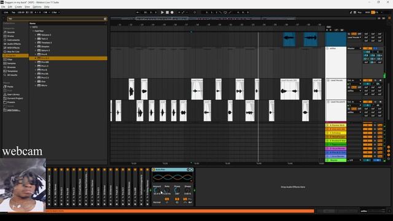Open the File menu

click(x=3, y=7)
